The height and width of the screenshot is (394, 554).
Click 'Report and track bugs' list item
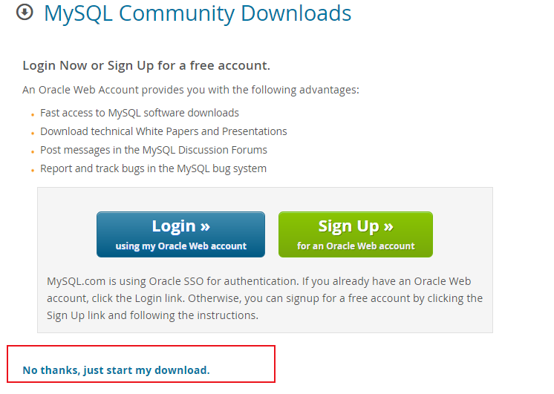tap(153, 168)
